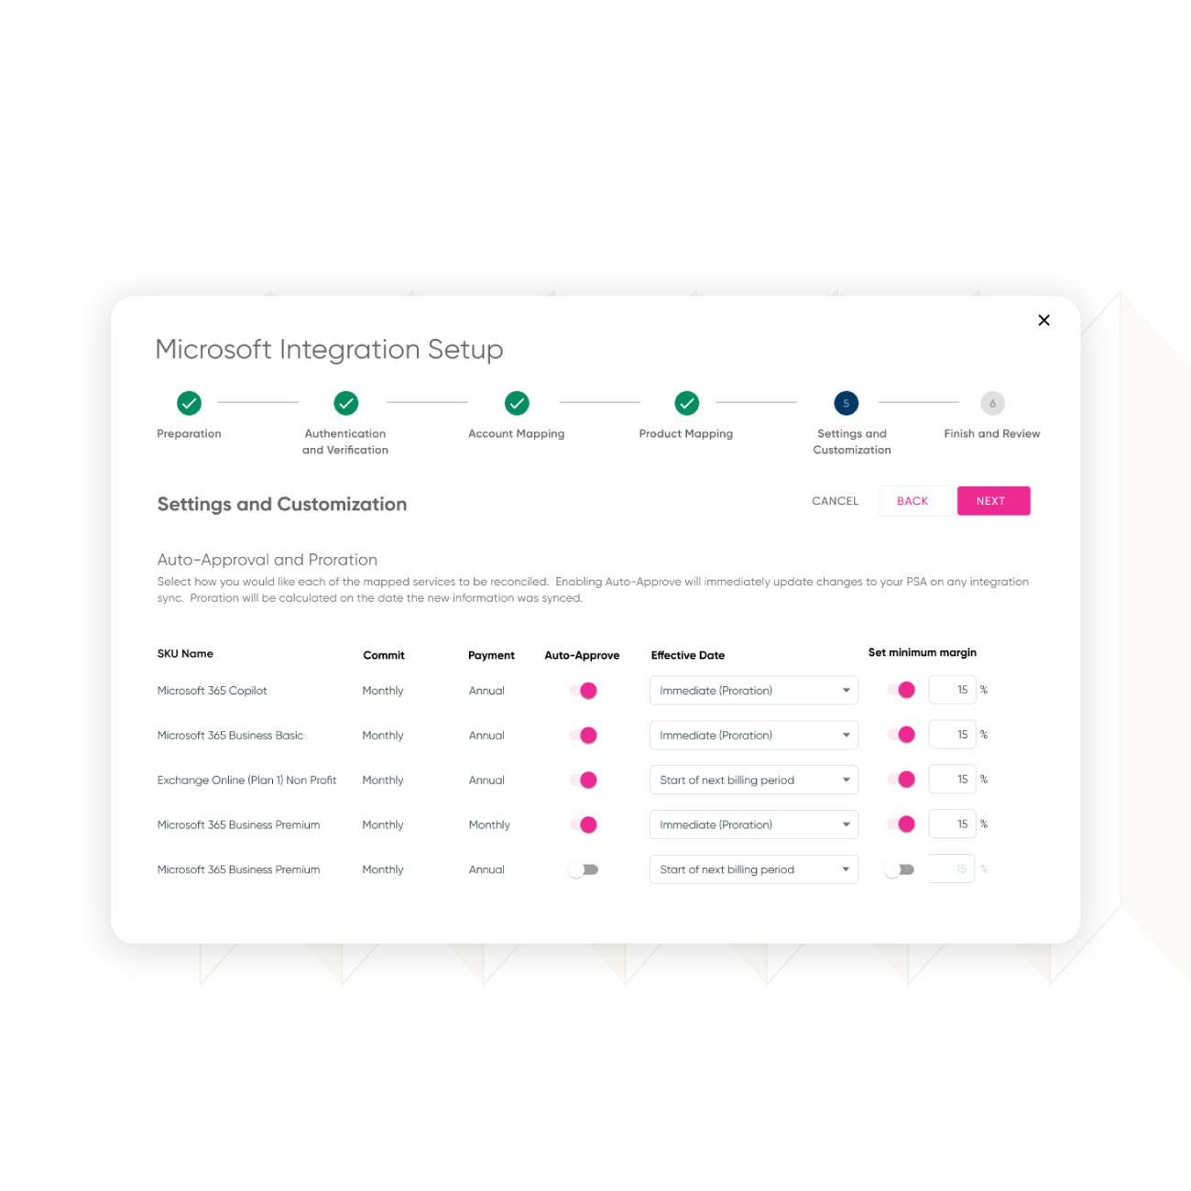Cancel the integration setup
Viewport: 1191px width, 1191px height.
[x=835, y=501]
